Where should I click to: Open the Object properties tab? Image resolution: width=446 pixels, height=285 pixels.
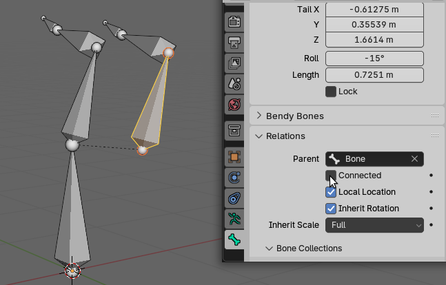coord(234,157)
